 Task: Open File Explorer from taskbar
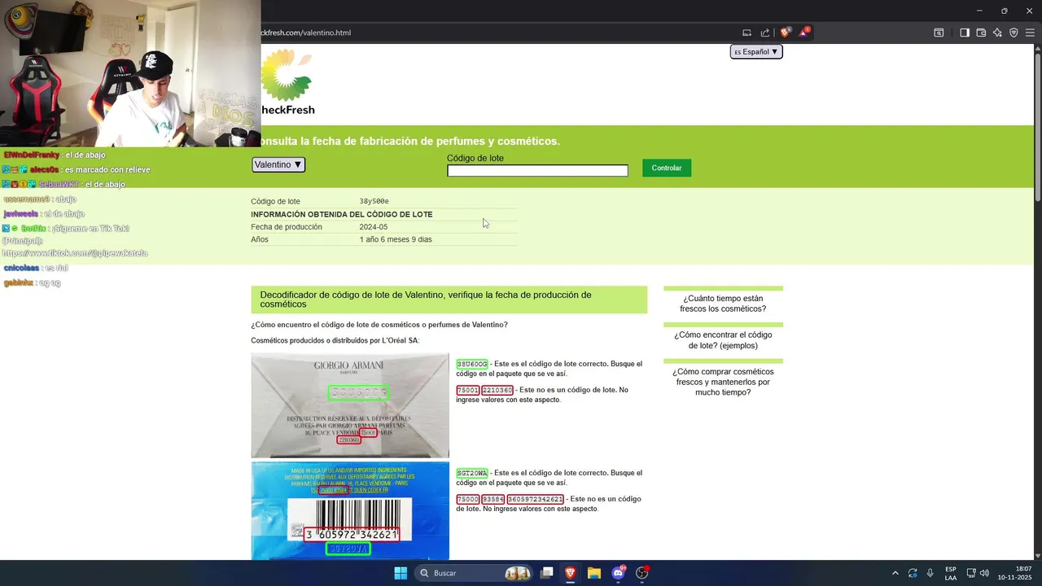[594, 573]
